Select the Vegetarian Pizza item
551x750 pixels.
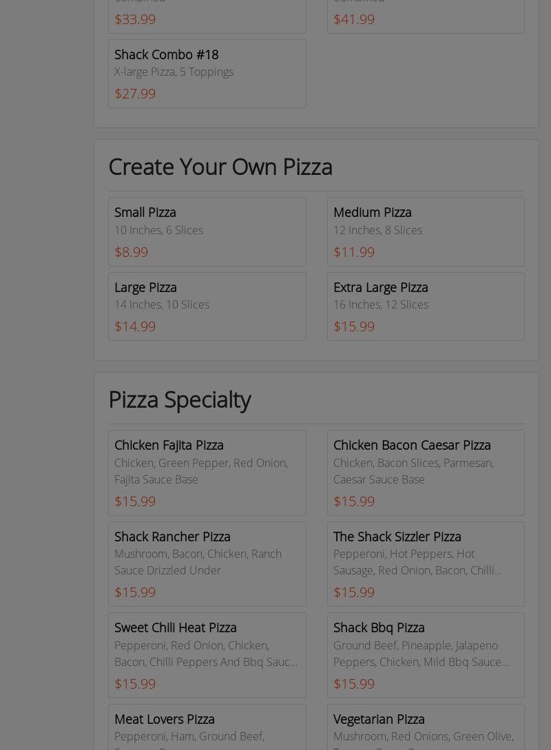tap(426, 727)
